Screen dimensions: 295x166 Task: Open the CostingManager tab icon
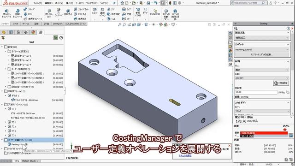tap(41, 32)
